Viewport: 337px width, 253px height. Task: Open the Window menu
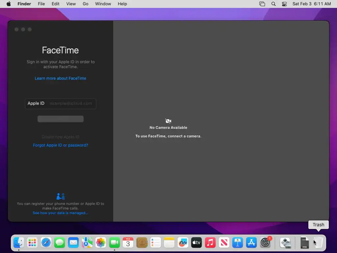click(x=103, y=4)
